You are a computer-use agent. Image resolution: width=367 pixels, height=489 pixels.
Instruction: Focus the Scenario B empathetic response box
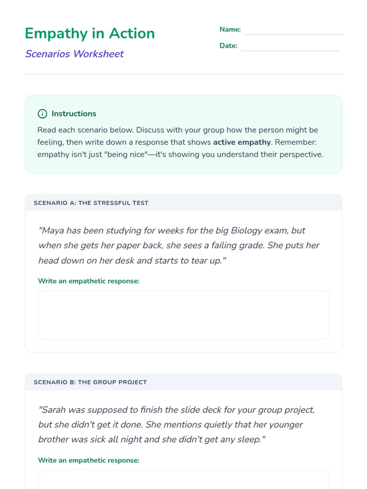click(183, 480)
